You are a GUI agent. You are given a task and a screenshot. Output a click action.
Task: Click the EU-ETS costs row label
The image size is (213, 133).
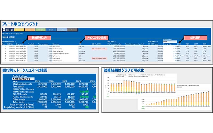[x=20, y=94]
